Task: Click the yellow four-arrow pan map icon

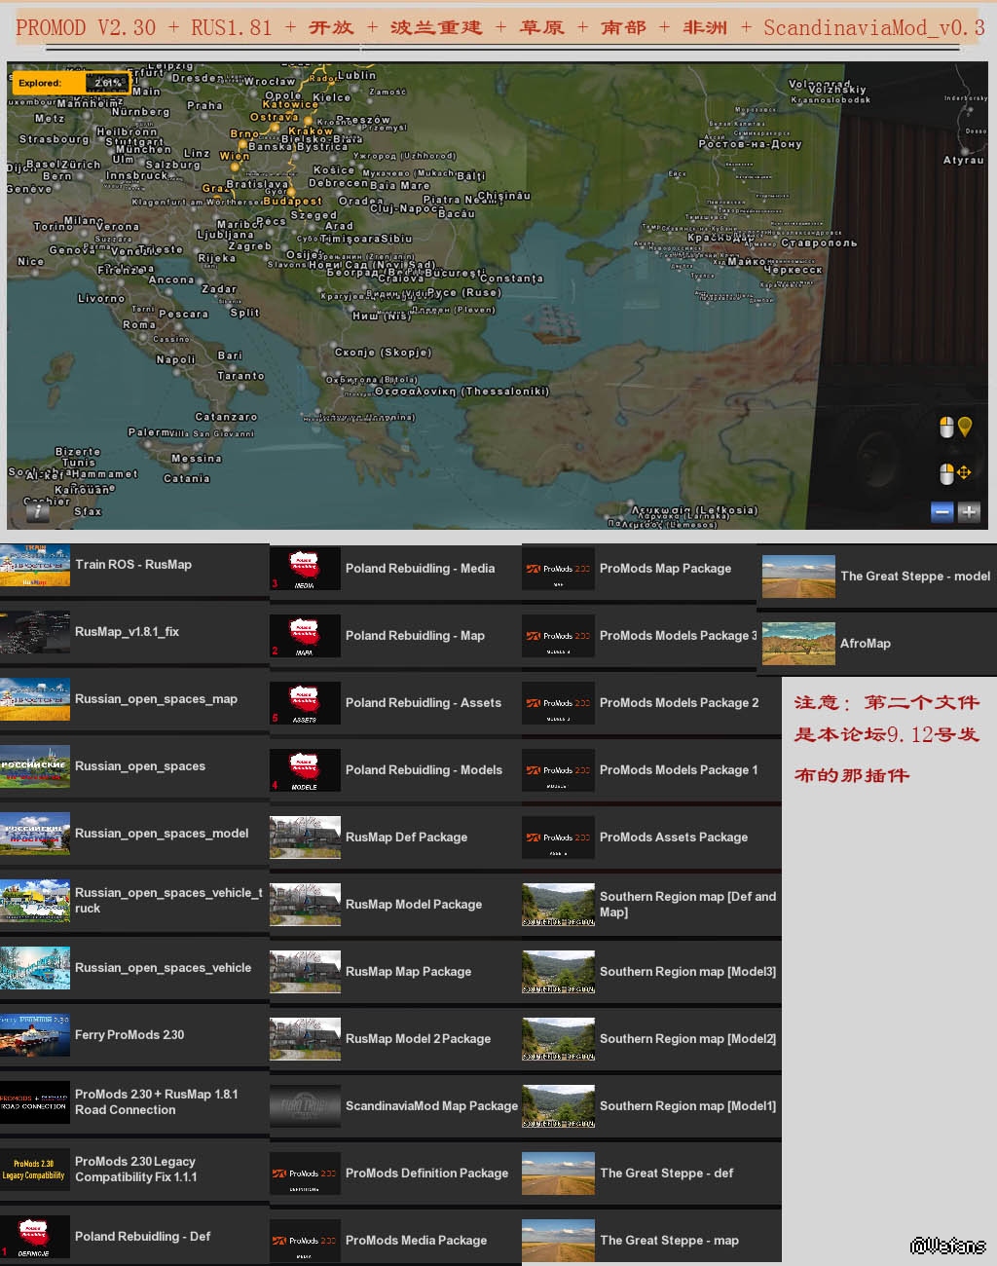Action: tap(964, 473)
